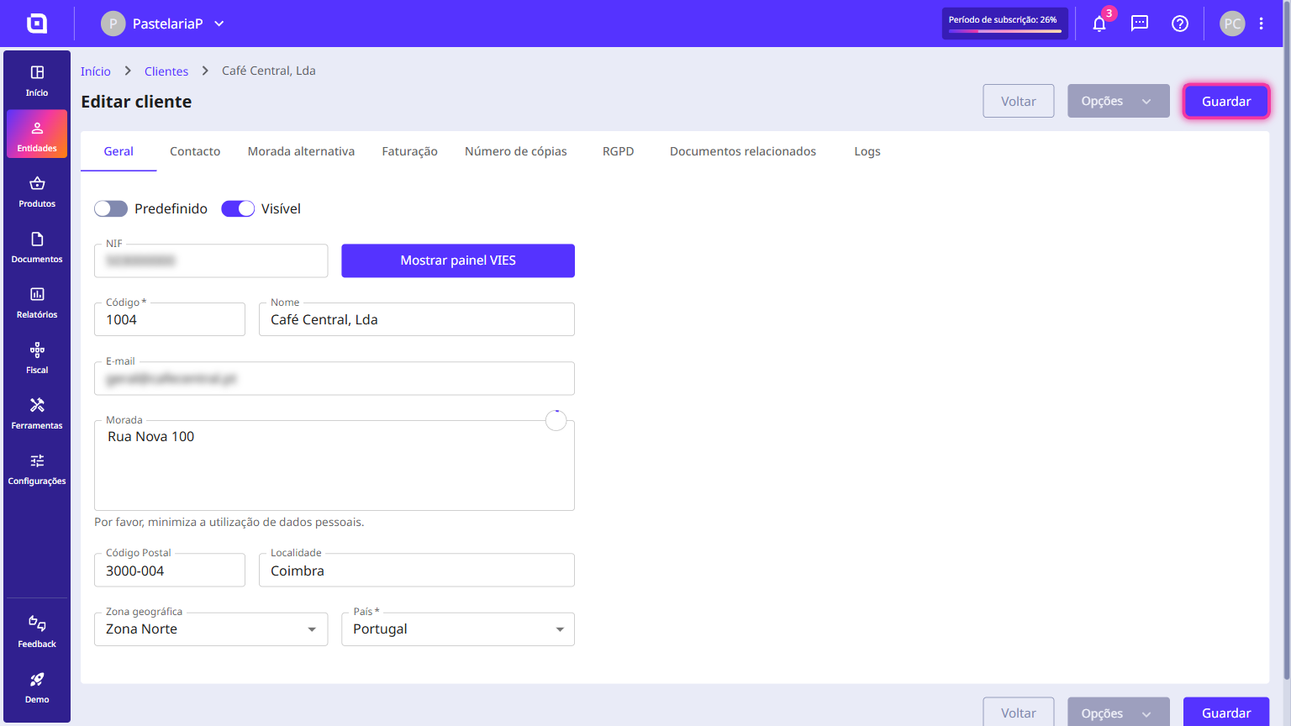The image size is (1291, 726).
Task: Click the Código Postal input field
Action: click(x=170, y=571)
